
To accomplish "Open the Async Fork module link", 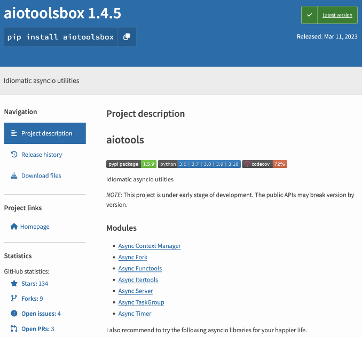I will tap(133, 257).
